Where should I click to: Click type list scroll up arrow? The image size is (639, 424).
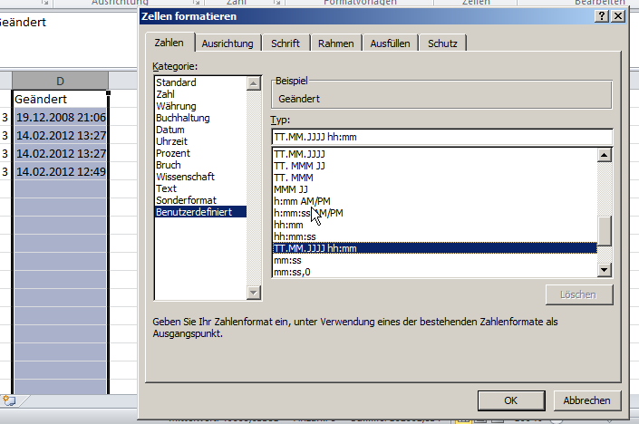pyautogui.click(x=604, y=155)
